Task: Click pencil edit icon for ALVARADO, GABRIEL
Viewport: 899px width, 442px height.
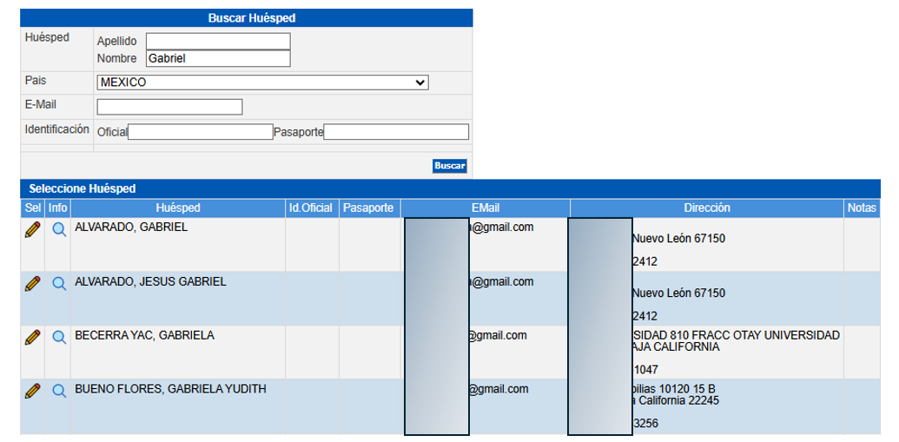Action: (32, 229)
